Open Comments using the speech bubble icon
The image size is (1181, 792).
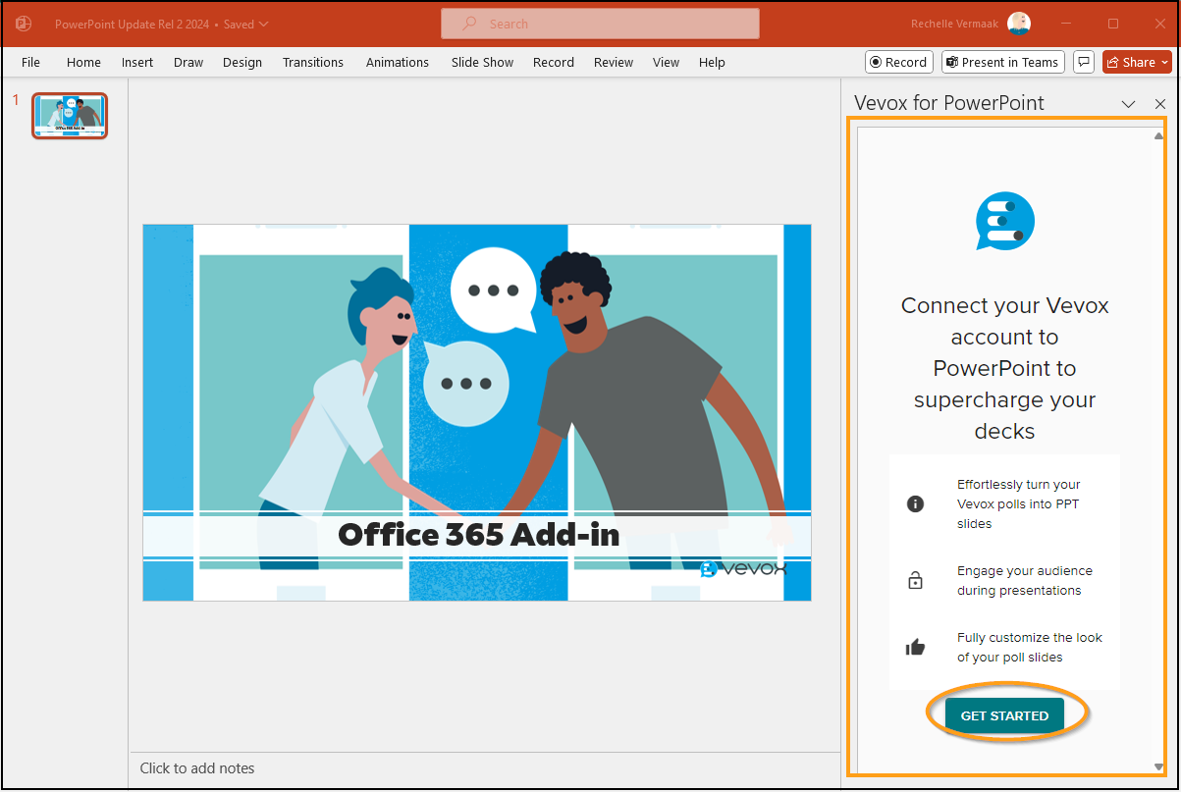click(x=1084, y=62)
